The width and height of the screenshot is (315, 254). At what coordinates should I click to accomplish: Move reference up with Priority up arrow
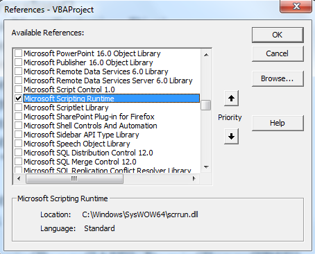[x=231, y=99]
